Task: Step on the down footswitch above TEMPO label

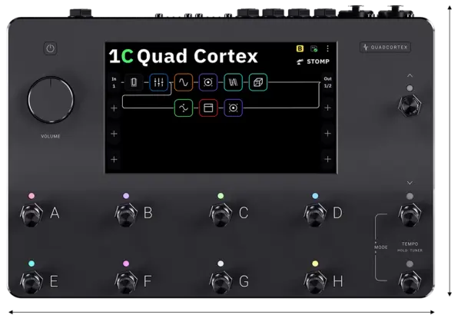Action: (410, 214)
